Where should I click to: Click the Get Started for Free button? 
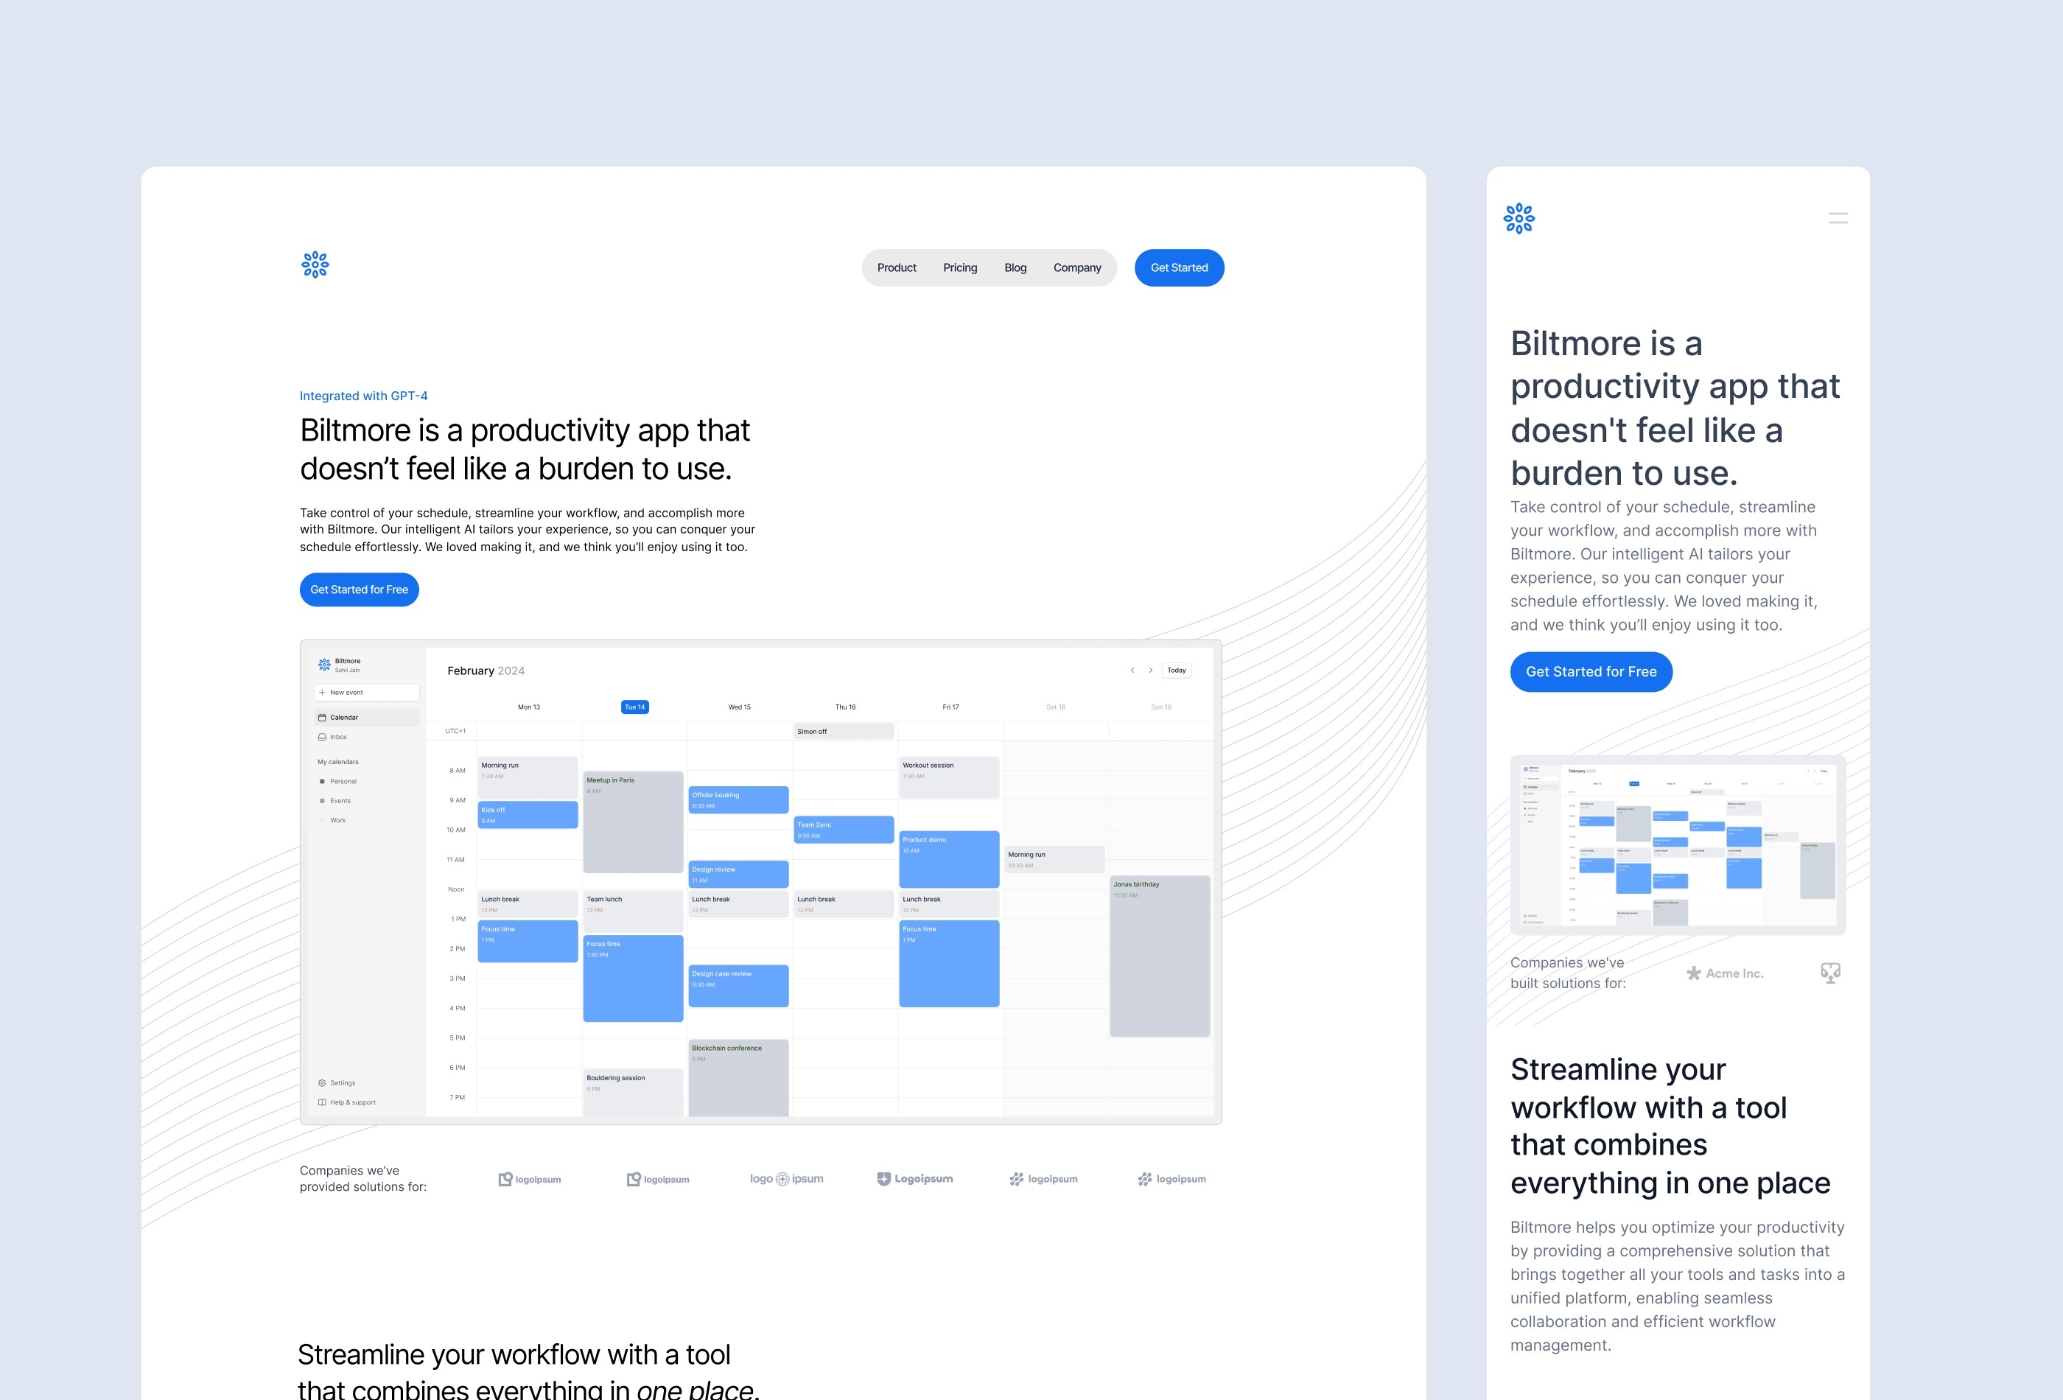[362, 589]
